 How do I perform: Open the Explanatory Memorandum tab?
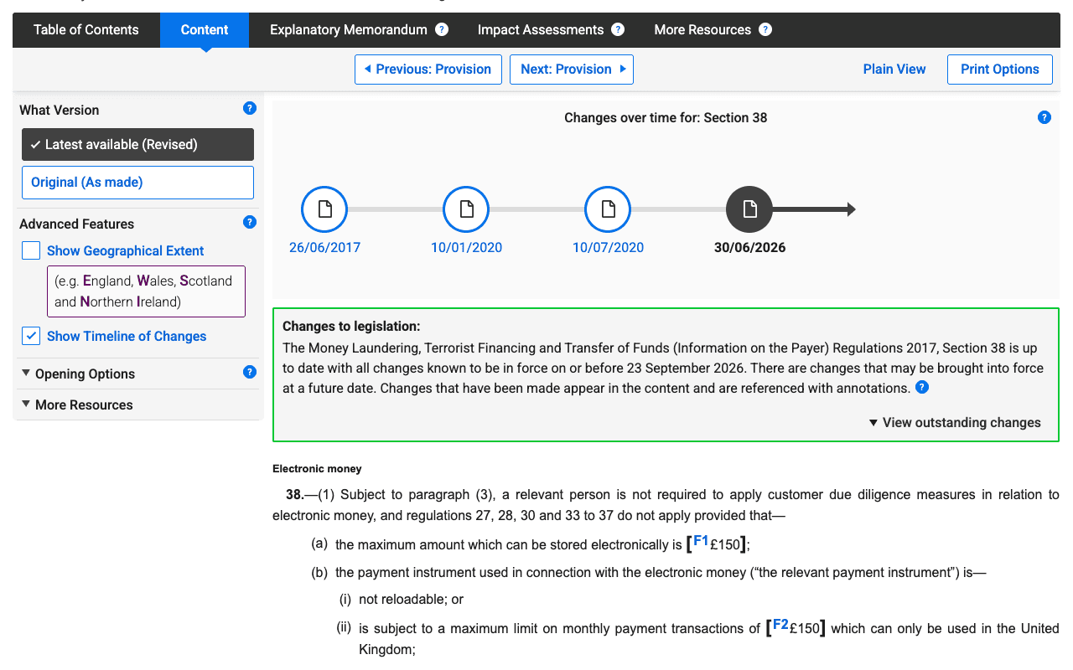click(x=349, y=29)
